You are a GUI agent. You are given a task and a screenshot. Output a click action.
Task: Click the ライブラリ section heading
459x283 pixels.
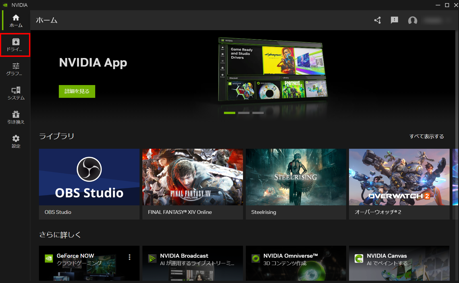(x=57, y=136)
